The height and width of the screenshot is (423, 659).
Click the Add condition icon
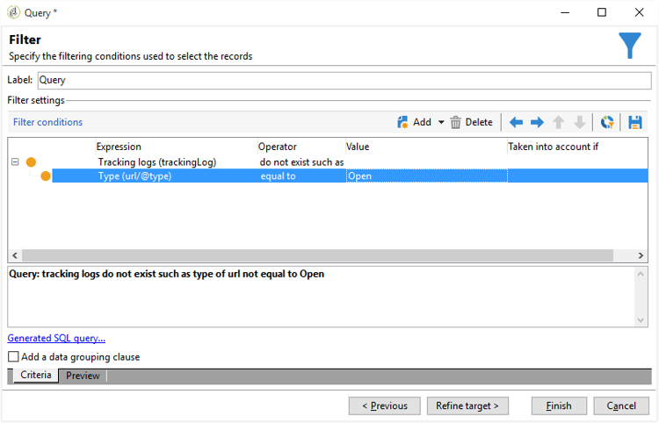pyautogui.click(x=403, y=123)
